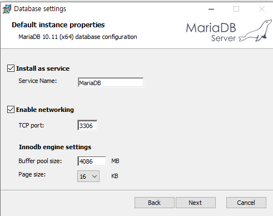Image resolution: width=273 pixels, height=216 pixels.
Task: Click into the TCP port field
Action: click(87, 125)
